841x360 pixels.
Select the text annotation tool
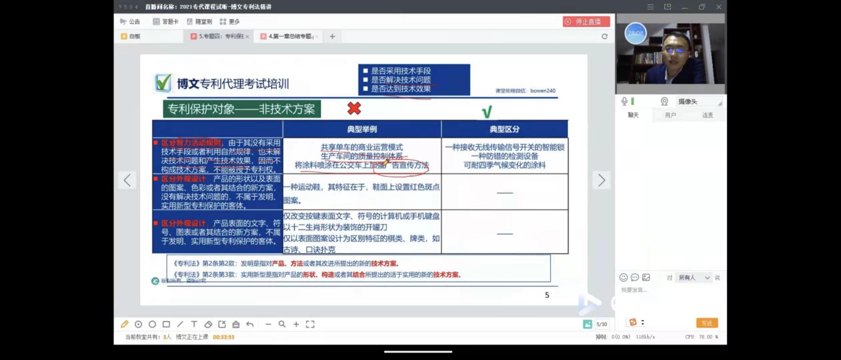click(194, 324)
